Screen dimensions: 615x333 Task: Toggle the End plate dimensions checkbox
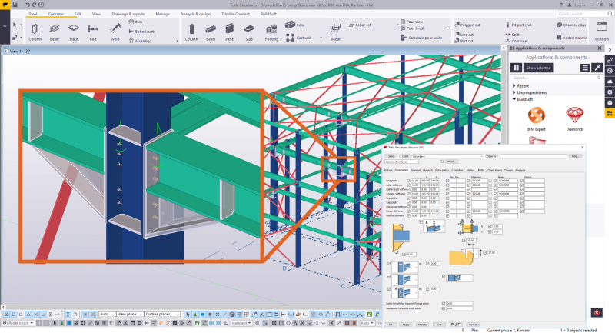[x=408, y=181]
